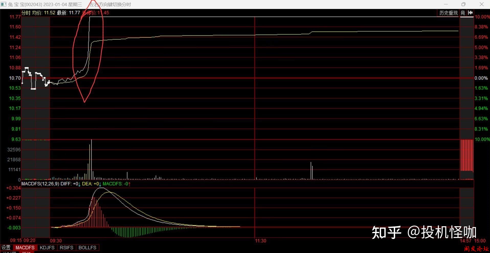This screenshot has height=253, width=490.
Task: Click the 11.77 limit-up price axis label
Action: click(15, 17)
